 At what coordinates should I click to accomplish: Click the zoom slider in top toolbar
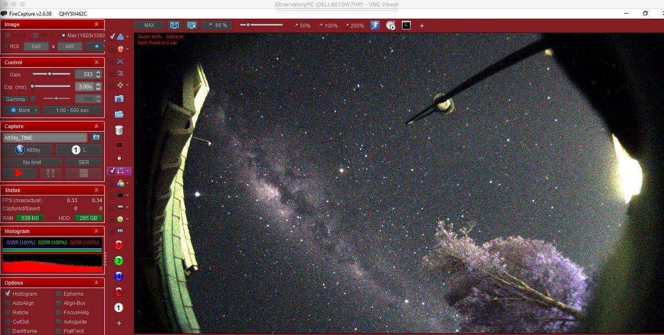tap(261, 25)
